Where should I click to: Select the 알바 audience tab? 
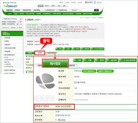[64, 6]
